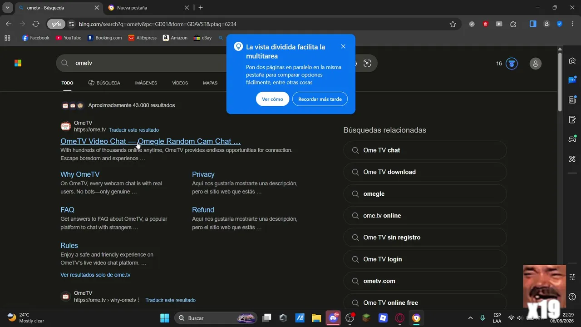Open the Bing rewards medal icon
The image size is (581, 327).
[512, 64]
